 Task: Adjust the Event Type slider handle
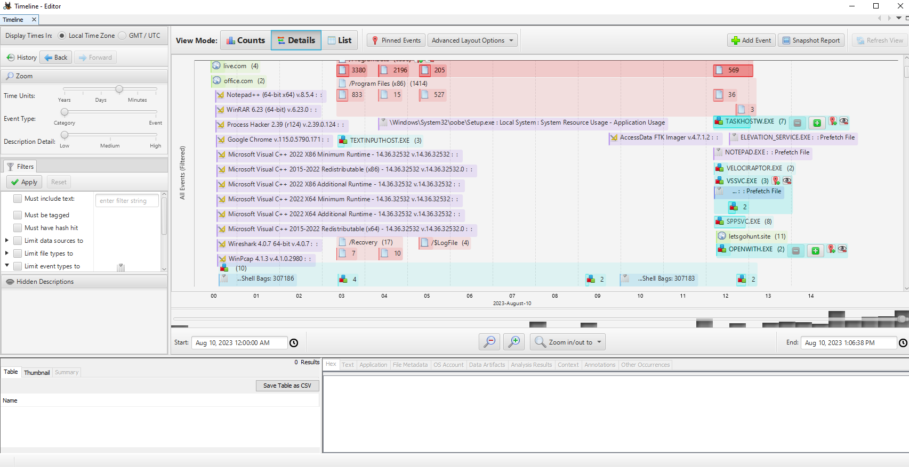pyautogui.click(x=65, y=112)
